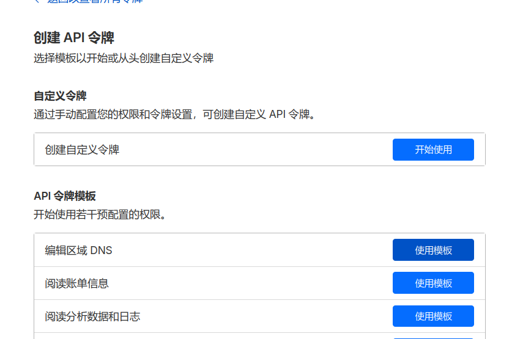
Task: Select the 编辑区域 DNS template label
Action: [78, 250]
